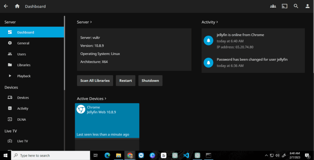
Task: Open the Active Devices heading link
Action: click(91, 98)
